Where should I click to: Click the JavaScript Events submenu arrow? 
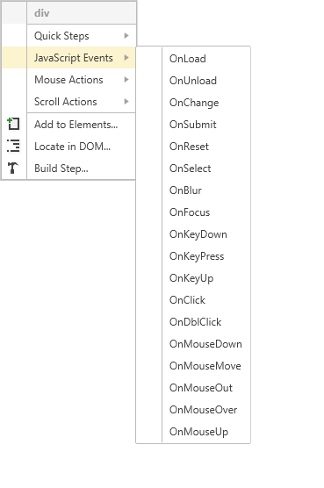coord(126,58)
